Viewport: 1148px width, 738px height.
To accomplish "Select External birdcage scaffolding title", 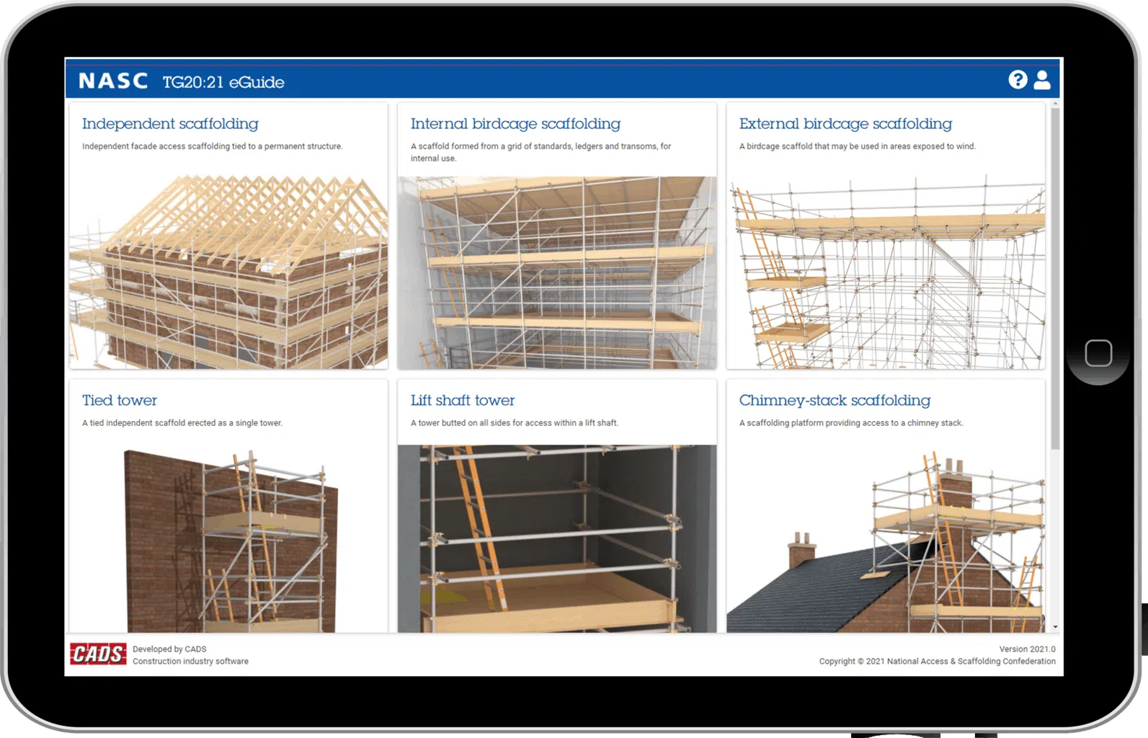I will [x=845, y=124].
